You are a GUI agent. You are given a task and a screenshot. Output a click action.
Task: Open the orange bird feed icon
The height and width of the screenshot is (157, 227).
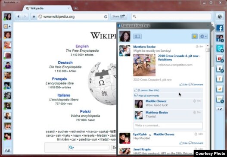point(220,89)
